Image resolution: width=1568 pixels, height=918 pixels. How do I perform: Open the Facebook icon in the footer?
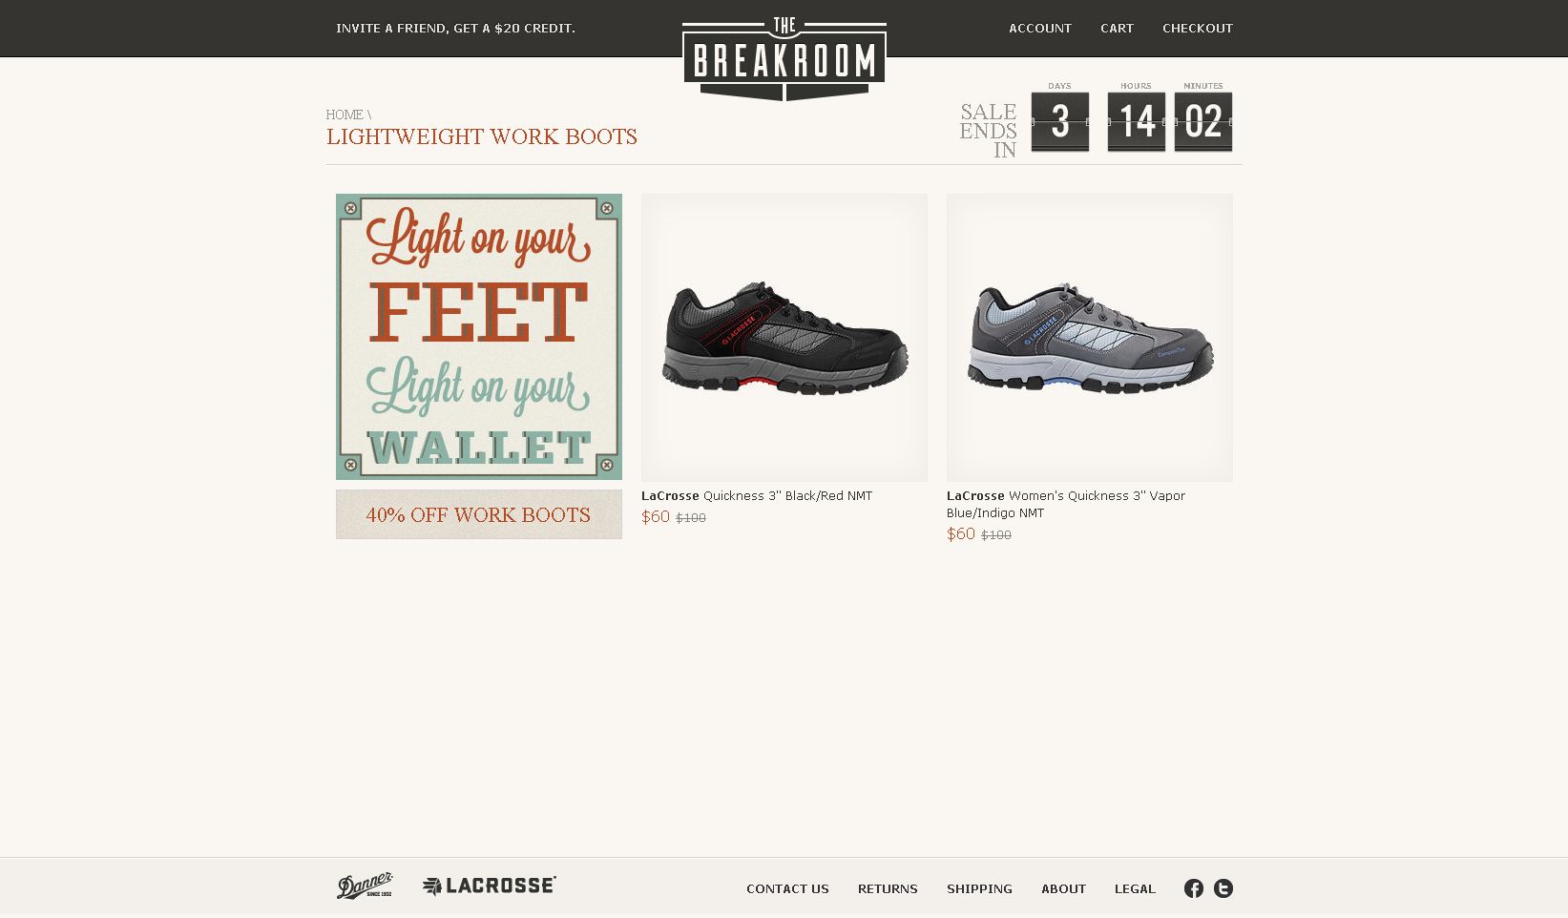click(1193, 888)
